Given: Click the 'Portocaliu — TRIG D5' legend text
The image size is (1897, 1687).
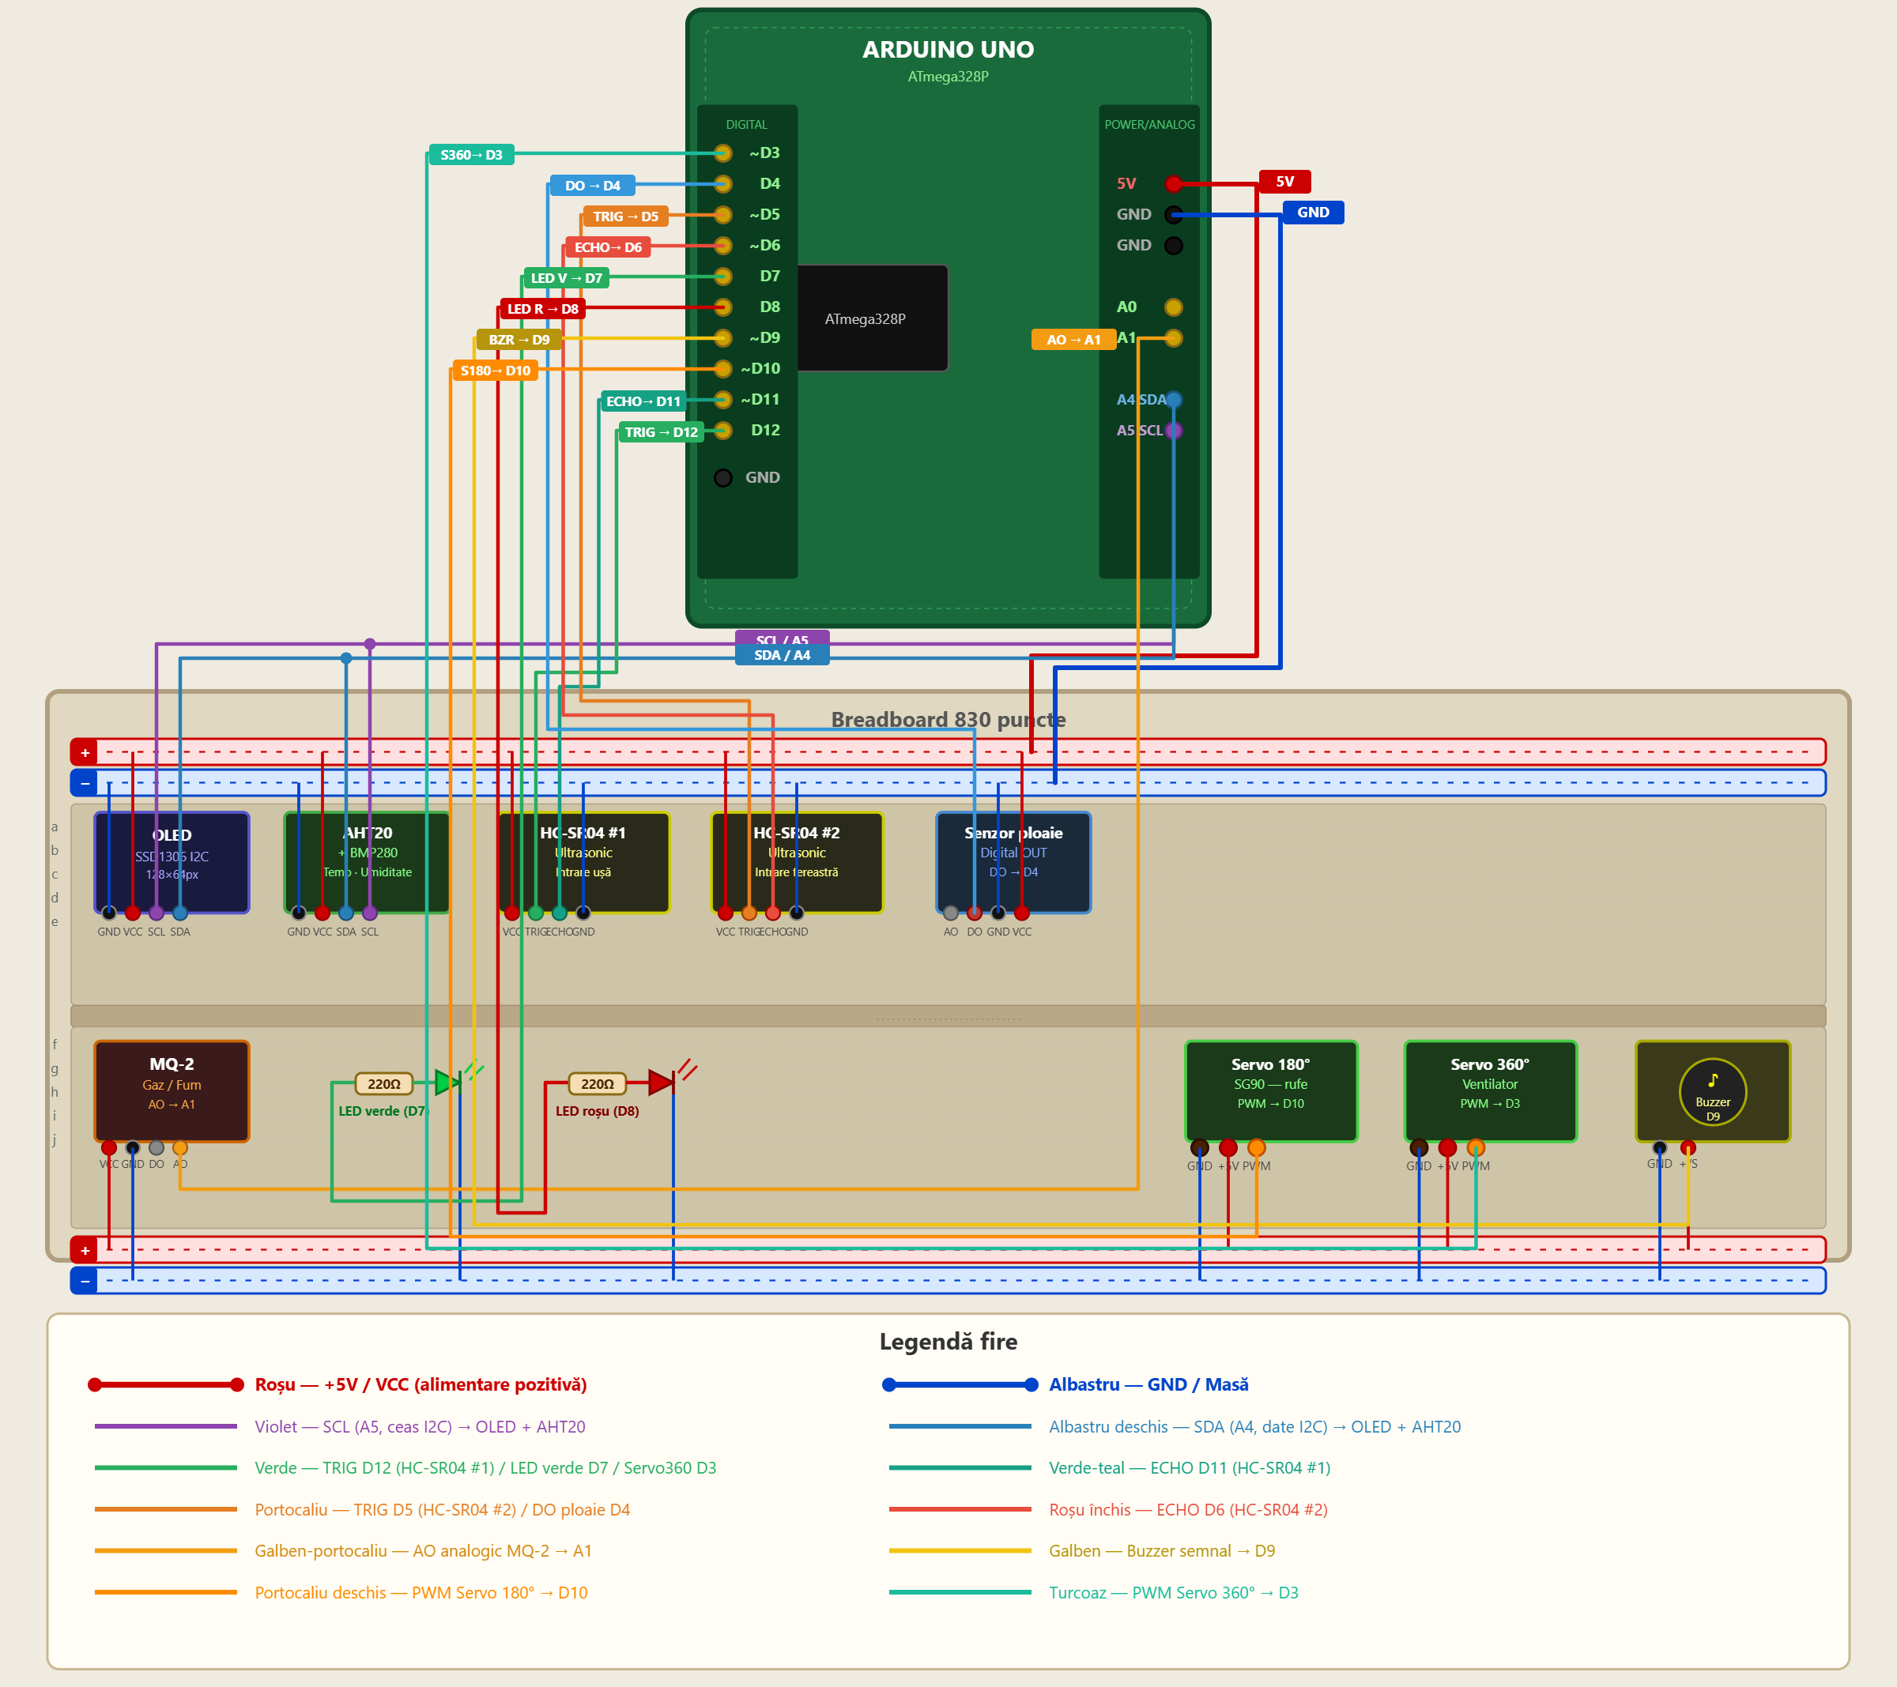Looking at the screenshot, I should (x=443, y=1510).
